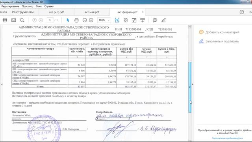Collapse the right tools pane arrow
Image resolution: width=252 pixels, height=142 pixels.
193,84
